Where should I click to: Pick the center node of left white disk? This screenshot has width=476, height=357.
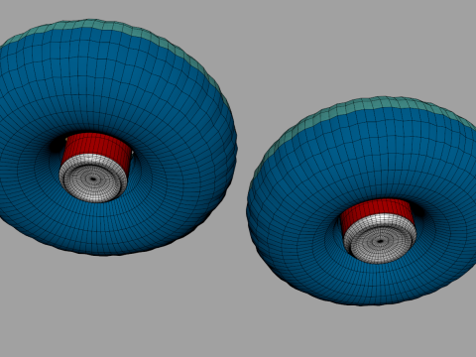pyautogui.click(x=93, y=179)
